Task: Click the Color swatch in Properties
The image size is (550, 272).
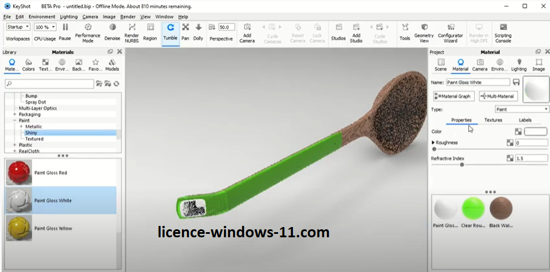Action: pyautogui.click(x=535, y=131)
